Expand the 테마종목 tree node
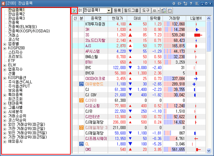Screen dimensions: 214x156 click(4, 103)
